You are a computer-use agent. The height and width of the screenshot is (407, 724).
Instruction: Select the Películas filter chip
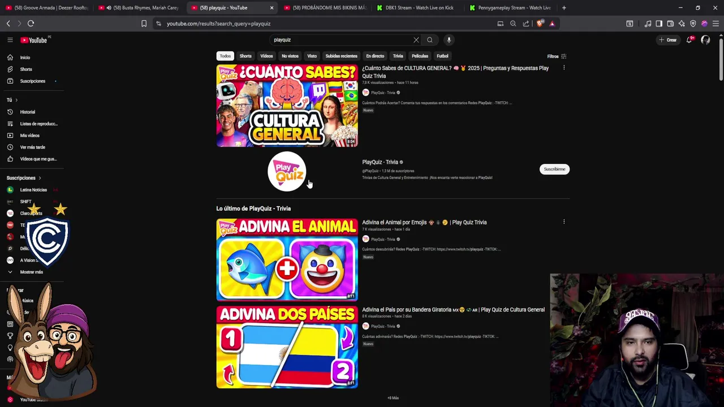(420, 56)
